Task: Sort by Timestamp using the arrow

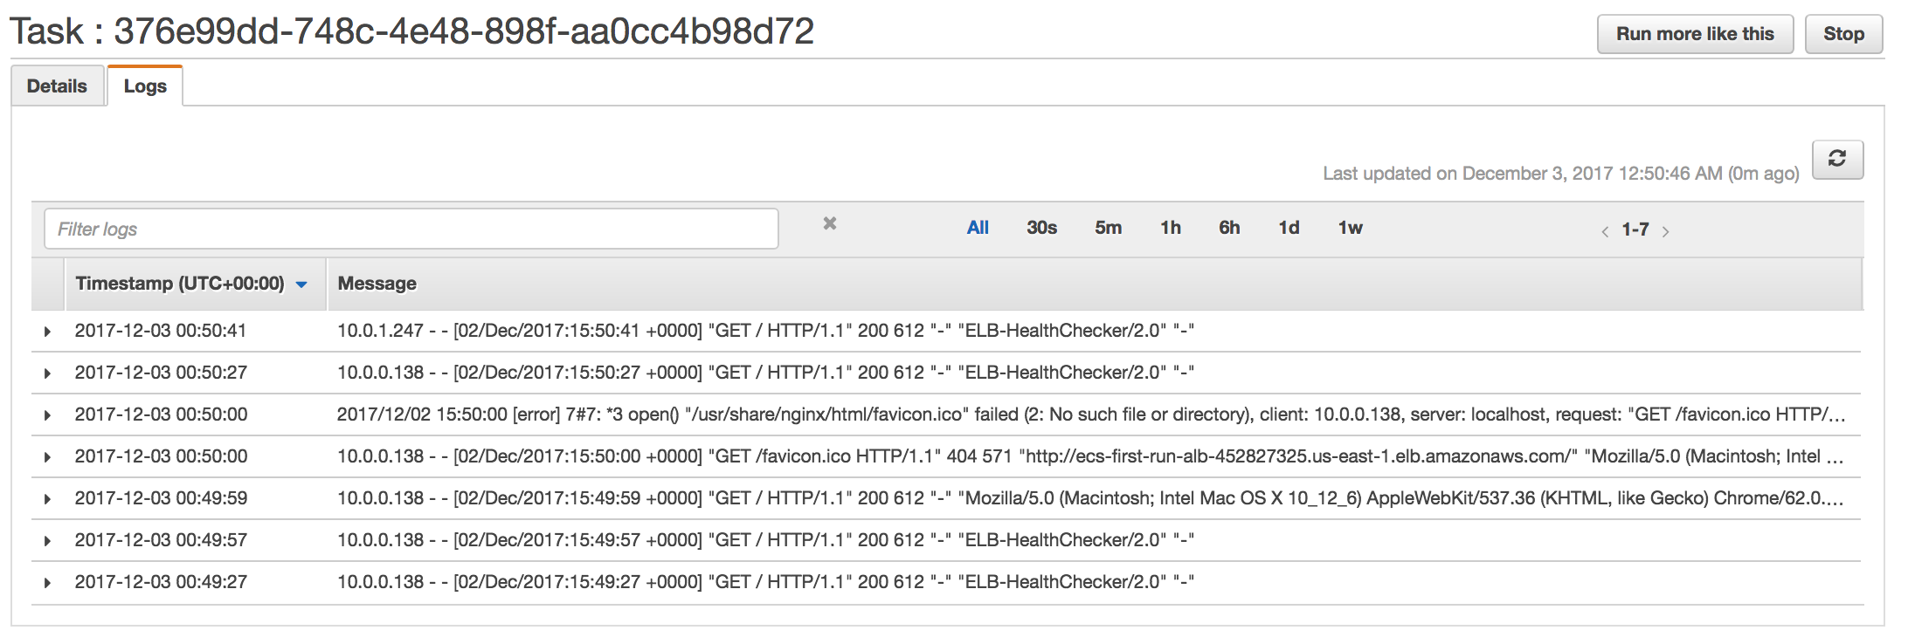Action: point(301,284)
